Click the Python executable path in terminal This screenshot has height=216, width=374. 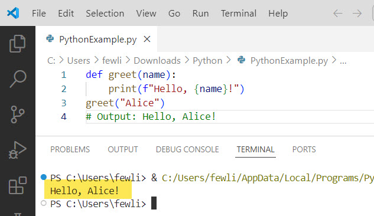[268, 178]
